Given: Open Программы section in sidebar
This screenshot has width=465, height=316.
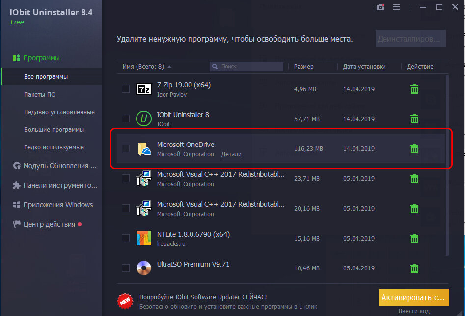Looking at the screenshot, I should pos(42,58).
